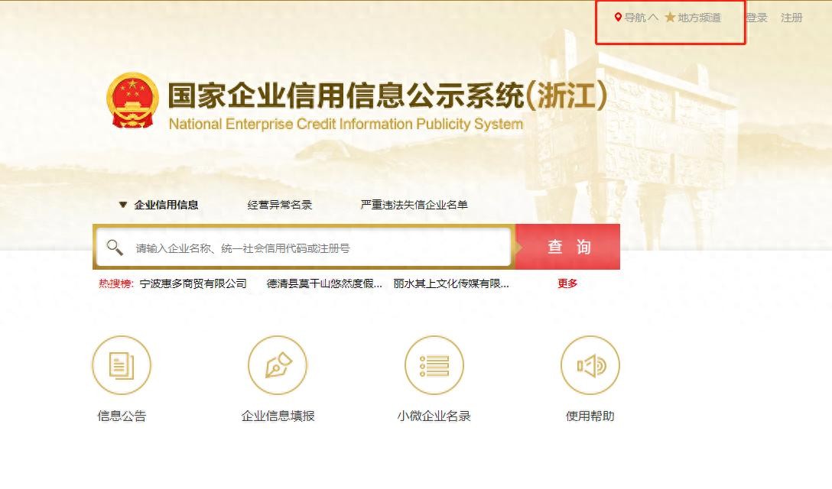
Task: Click the 登录 login link
Action: tap(756, 18)
